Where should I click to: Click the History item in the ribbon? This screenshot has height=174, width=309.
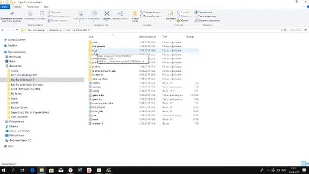[x=183, y=20]
